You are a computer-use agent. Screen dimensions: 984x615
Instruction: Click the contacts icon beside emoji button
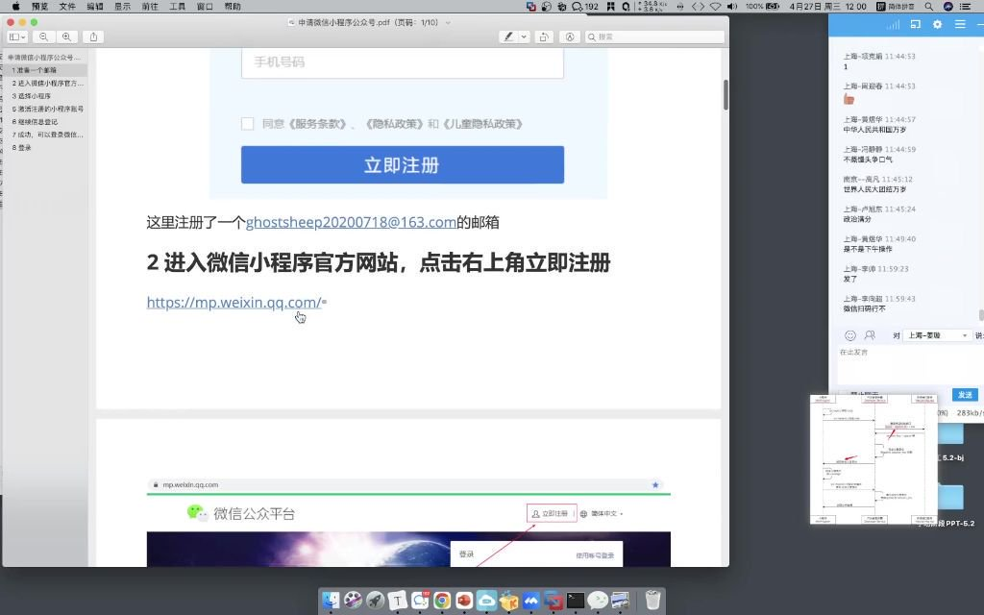pyautogui.click(x=870, y=335)
